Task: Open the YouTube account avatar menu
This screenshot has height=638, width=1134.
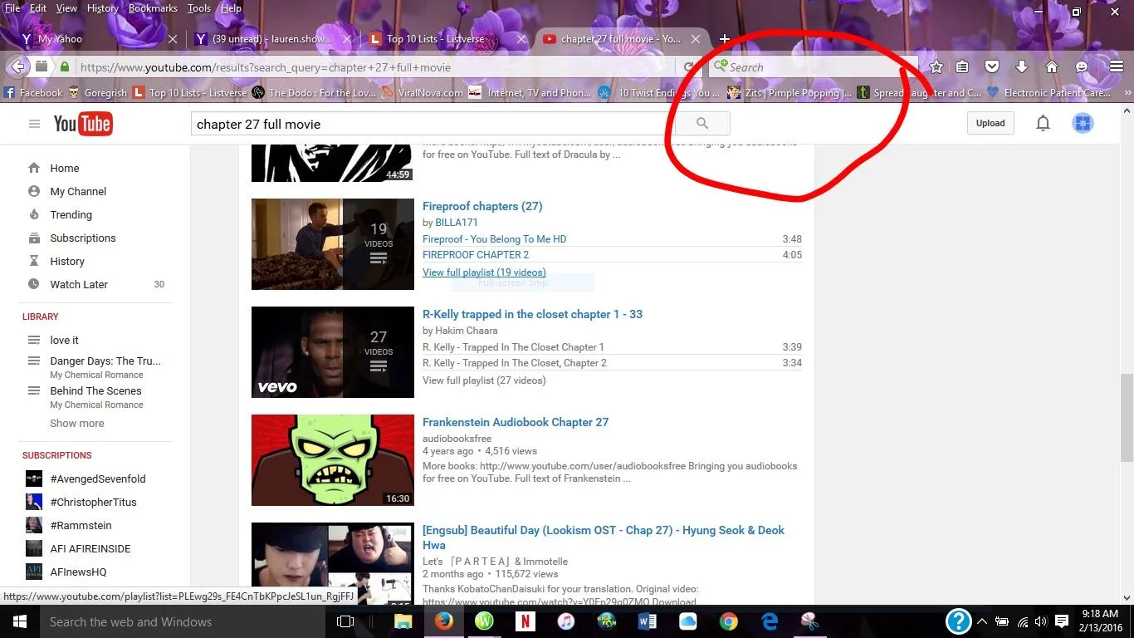Action: (1083, 124)
